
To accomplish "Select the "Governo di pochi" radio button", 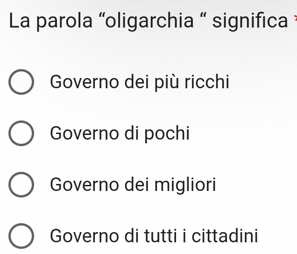I will [21, 134].
